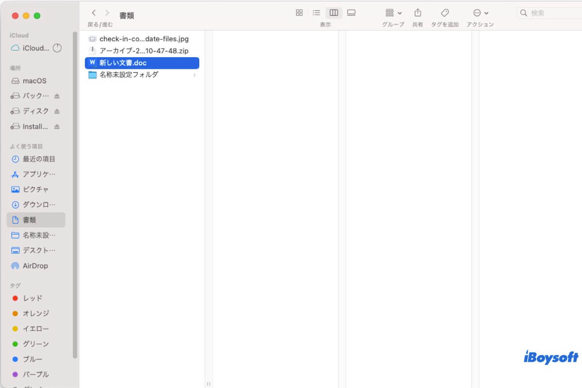Click the 戻る back arrow
Image resolution: width=582 pixels, height=388 pixels.
[x=93, y=13]
